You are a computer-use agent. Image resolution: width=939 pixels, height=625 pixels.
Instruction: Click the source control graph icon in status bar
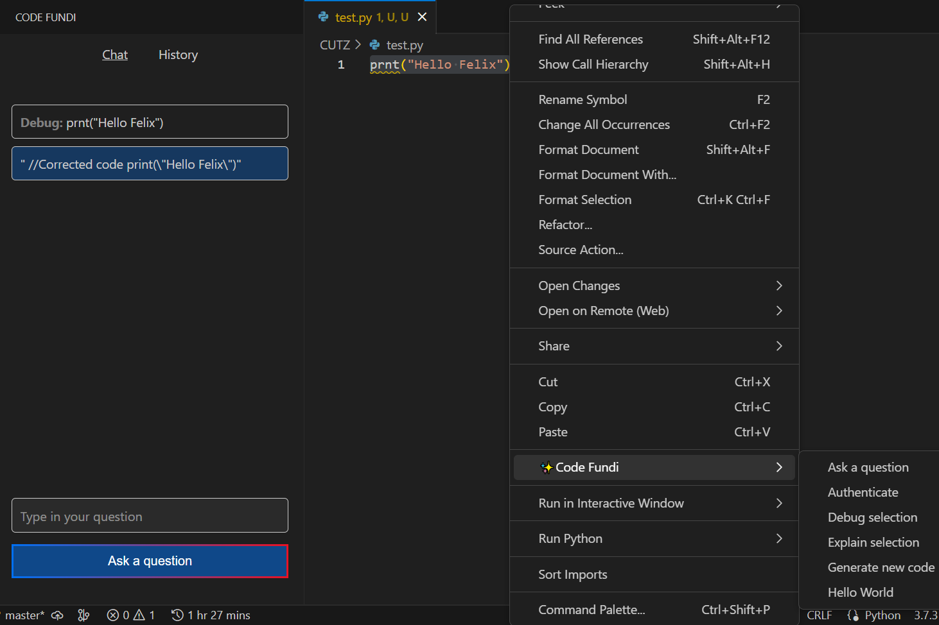point(83,615)
